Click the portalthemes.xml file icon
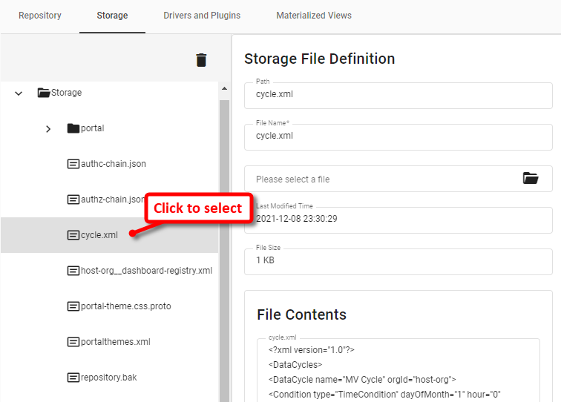The height and width of the screenshot is (402, 561). 73,342
